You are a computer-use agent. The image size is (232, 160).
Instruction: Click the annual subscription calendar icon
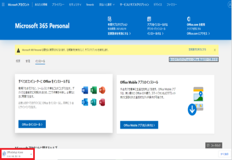(110, 19)
